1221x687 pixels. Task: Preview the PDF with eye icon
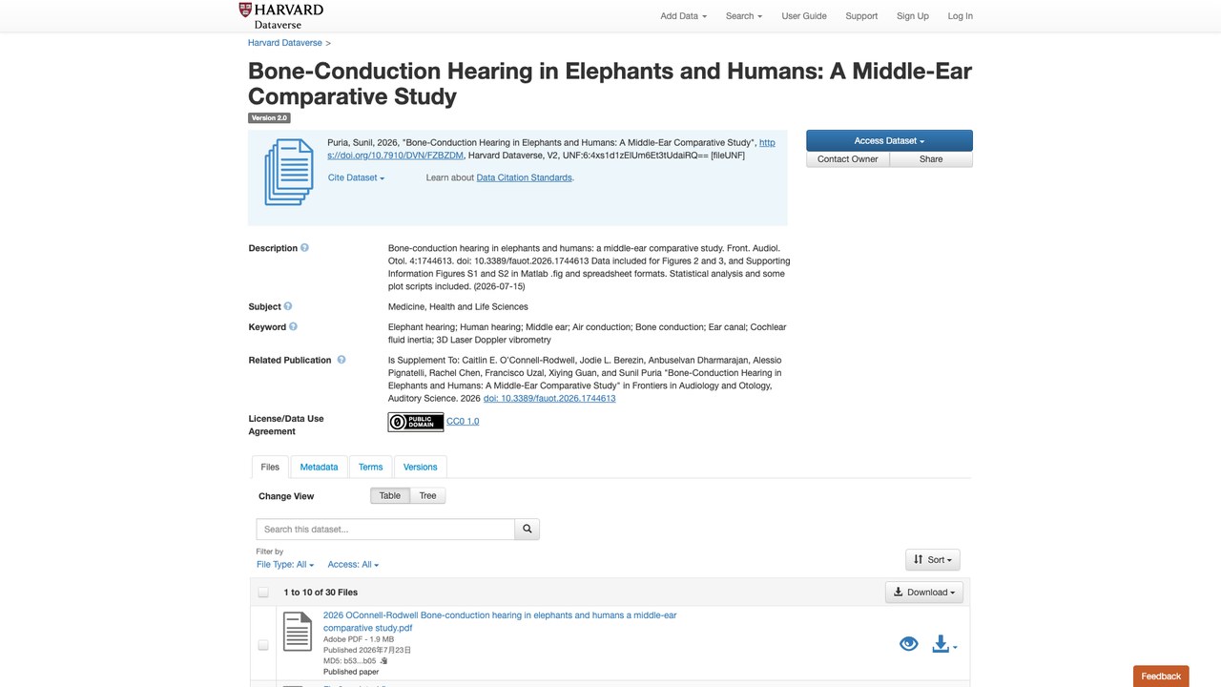point(909,644)
